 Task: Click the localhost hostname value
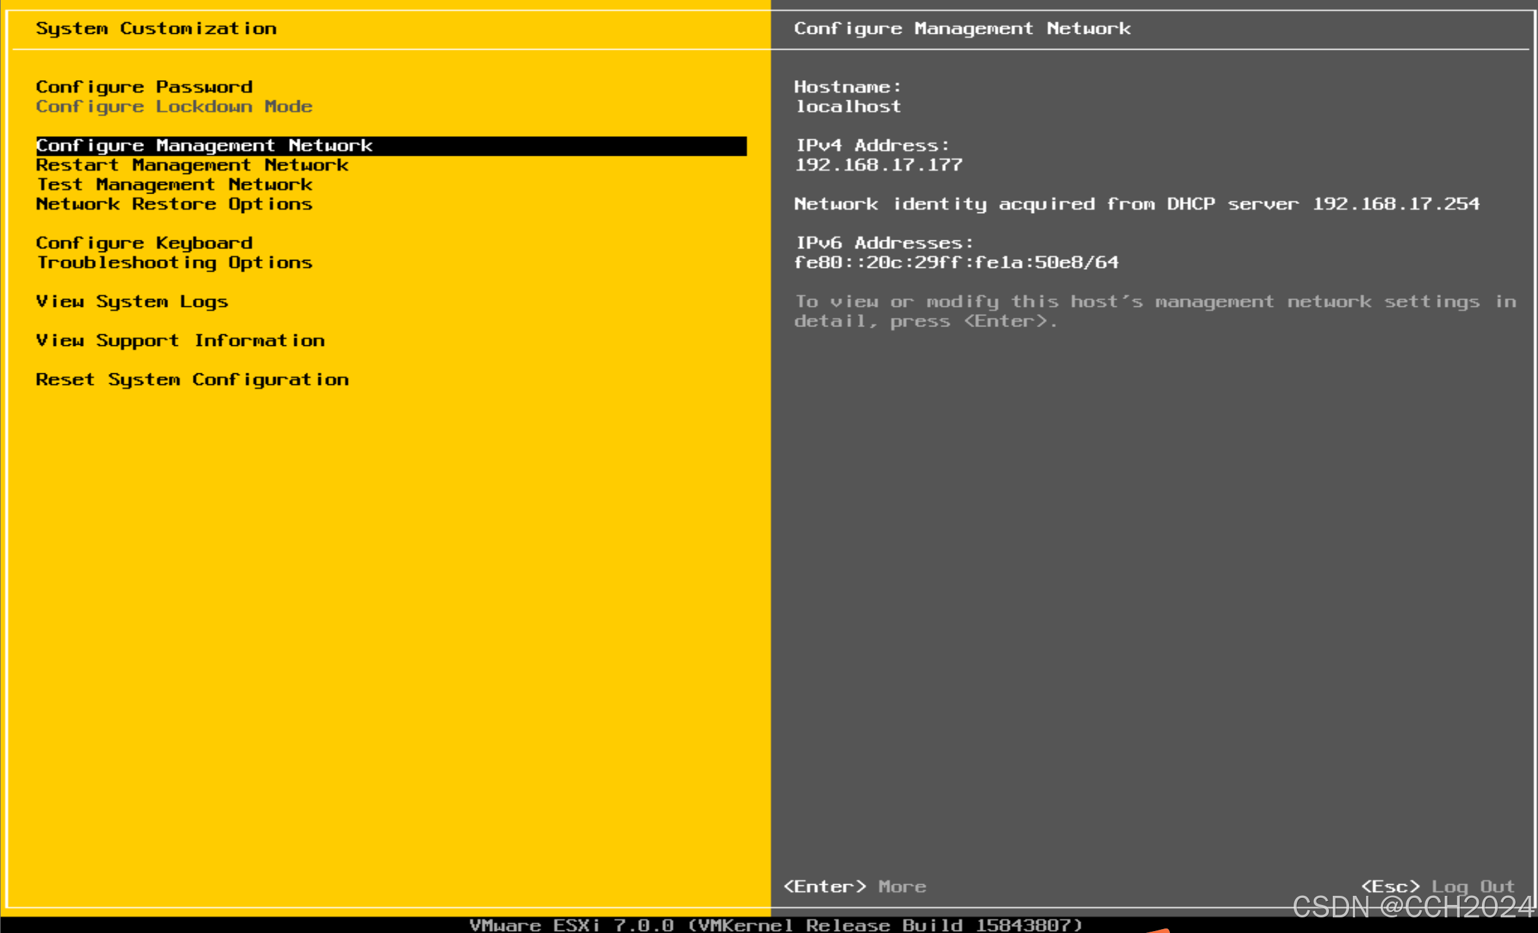[848, 106]
